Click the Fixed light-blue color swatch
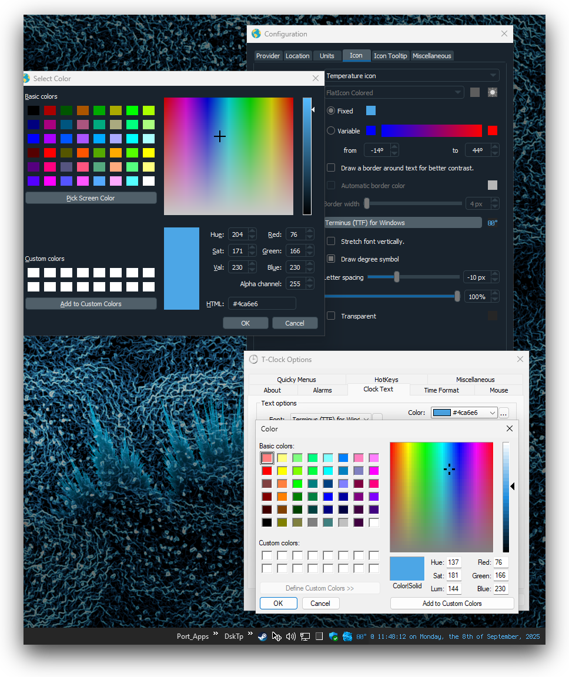Screen dimensions: 569x677 [371, 111]
